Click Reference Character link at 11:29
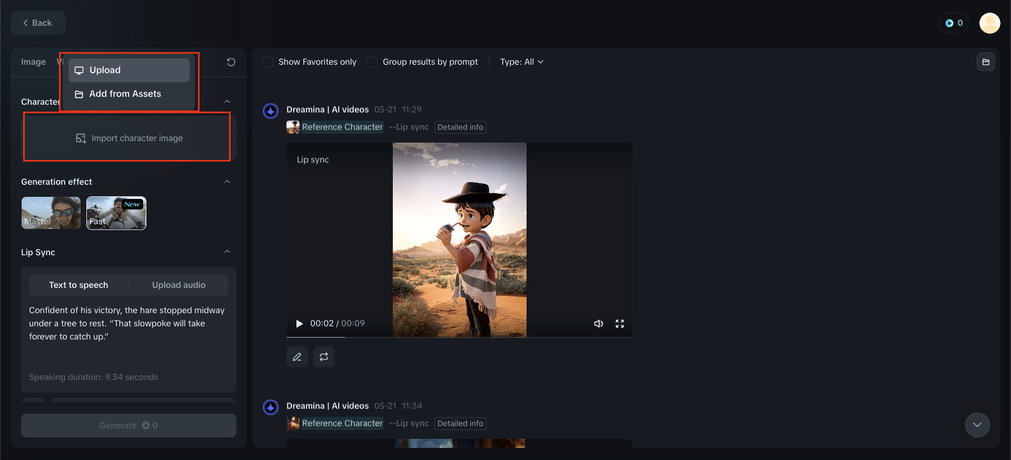This screenshot has height=460, width=1011. click(x=342, y=127)
